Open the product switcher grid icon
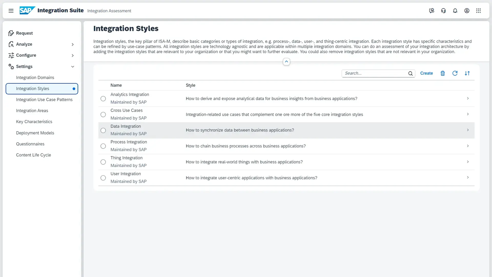Viewport: 492px width, 277px height. pos(479,11)
